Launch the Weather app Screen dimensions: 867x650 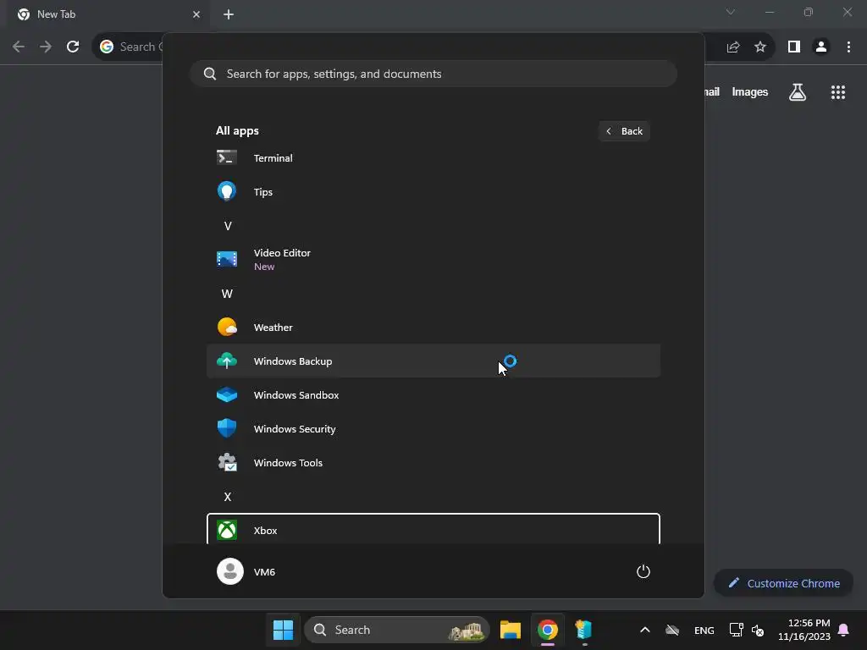433,328
